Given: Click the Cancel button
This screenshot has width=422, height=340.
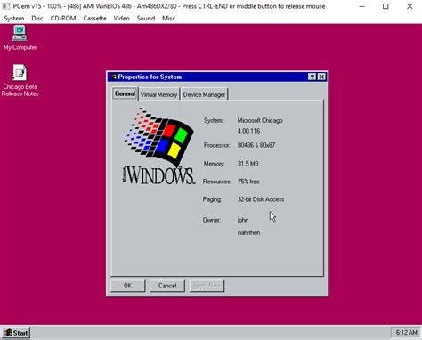Looking at the screenshot, I should (x=167, y=286).
